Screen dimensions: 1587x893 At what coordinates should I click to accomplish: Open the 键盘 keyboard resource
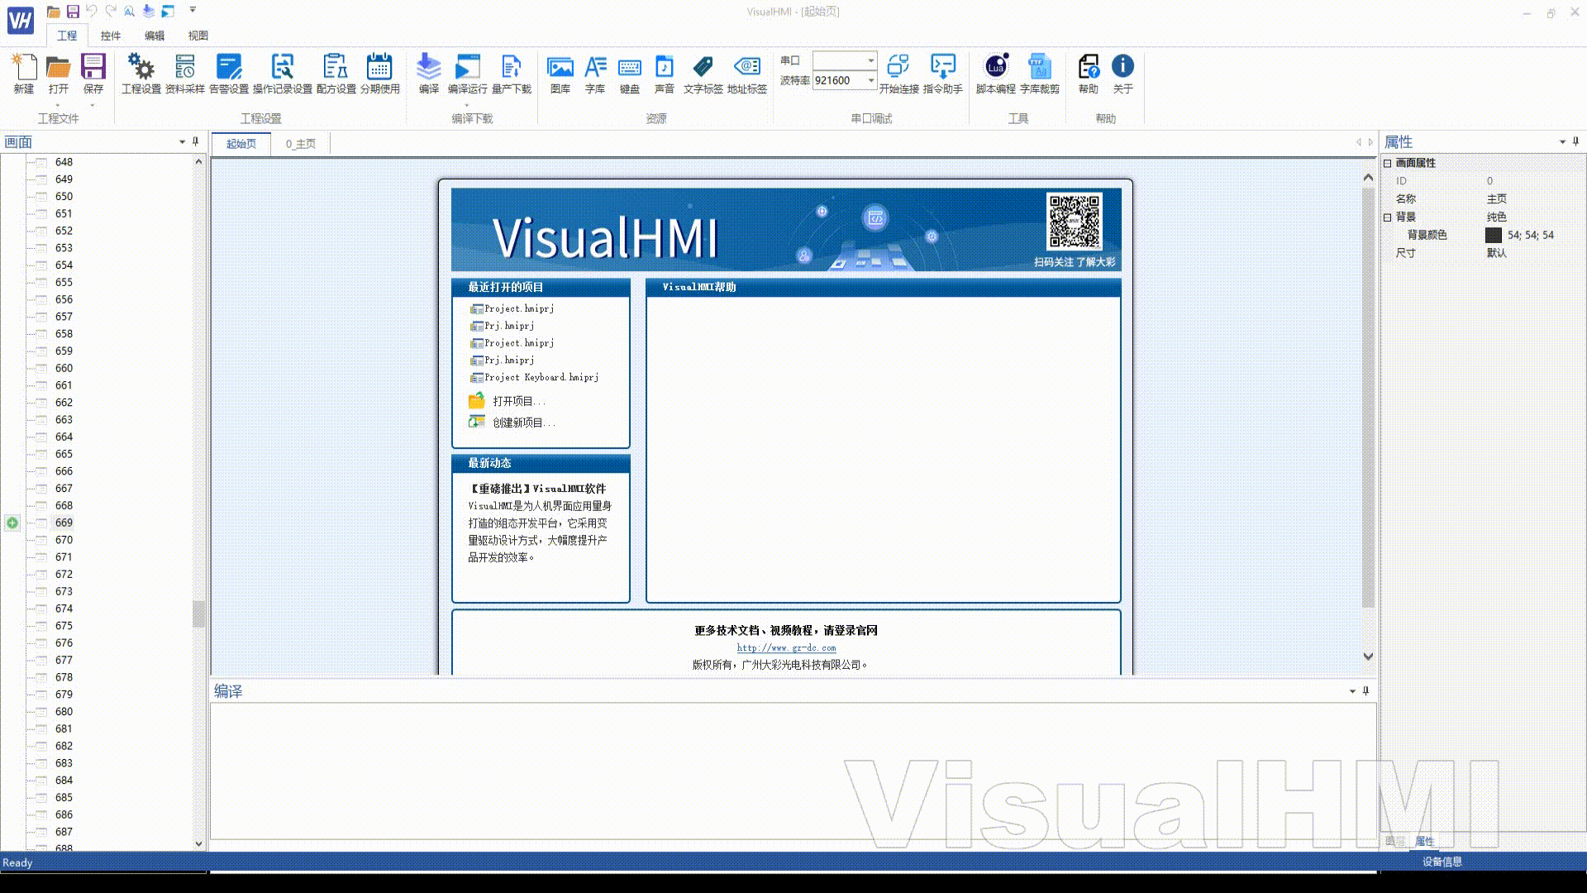630,74
